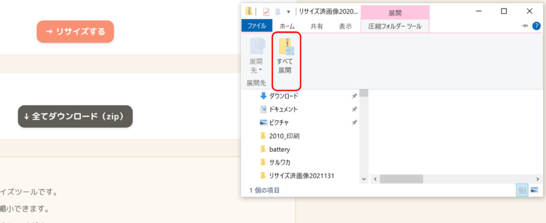
Task: Click the リサイズ済画像2020... window title text
Action: 328,12
